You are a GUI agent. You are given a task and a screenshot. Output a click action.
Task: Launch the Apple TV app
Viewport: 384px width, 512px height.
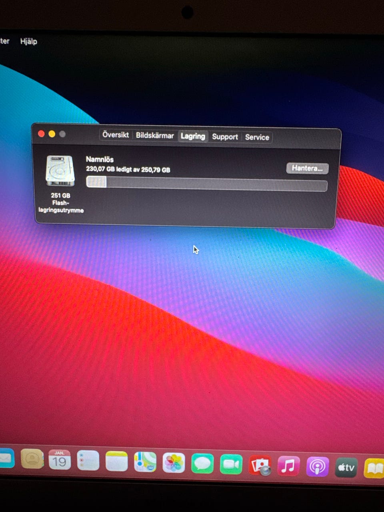346,468
